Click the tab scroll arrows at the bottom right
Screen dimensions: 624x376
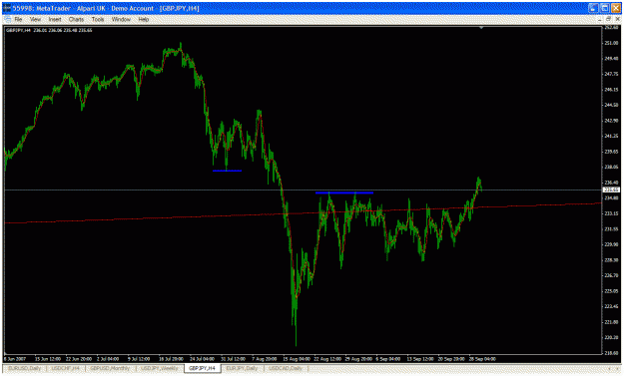pos(613,369)
